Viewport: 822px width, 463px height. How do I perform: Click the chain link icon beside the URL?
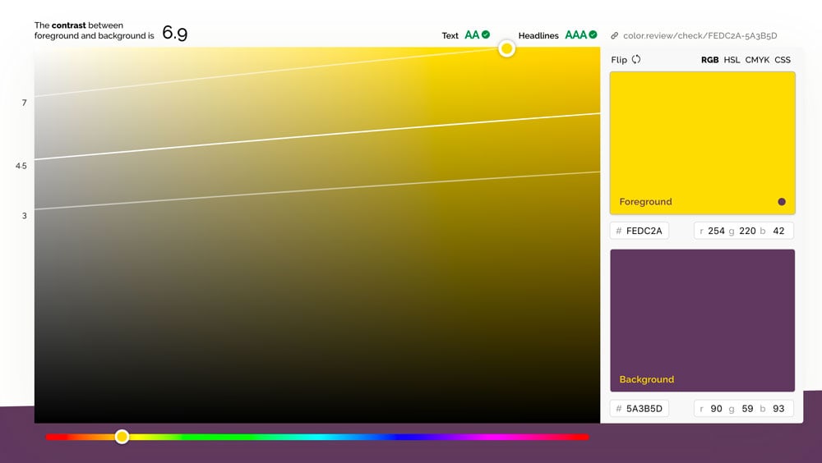[x=614, y=36]
